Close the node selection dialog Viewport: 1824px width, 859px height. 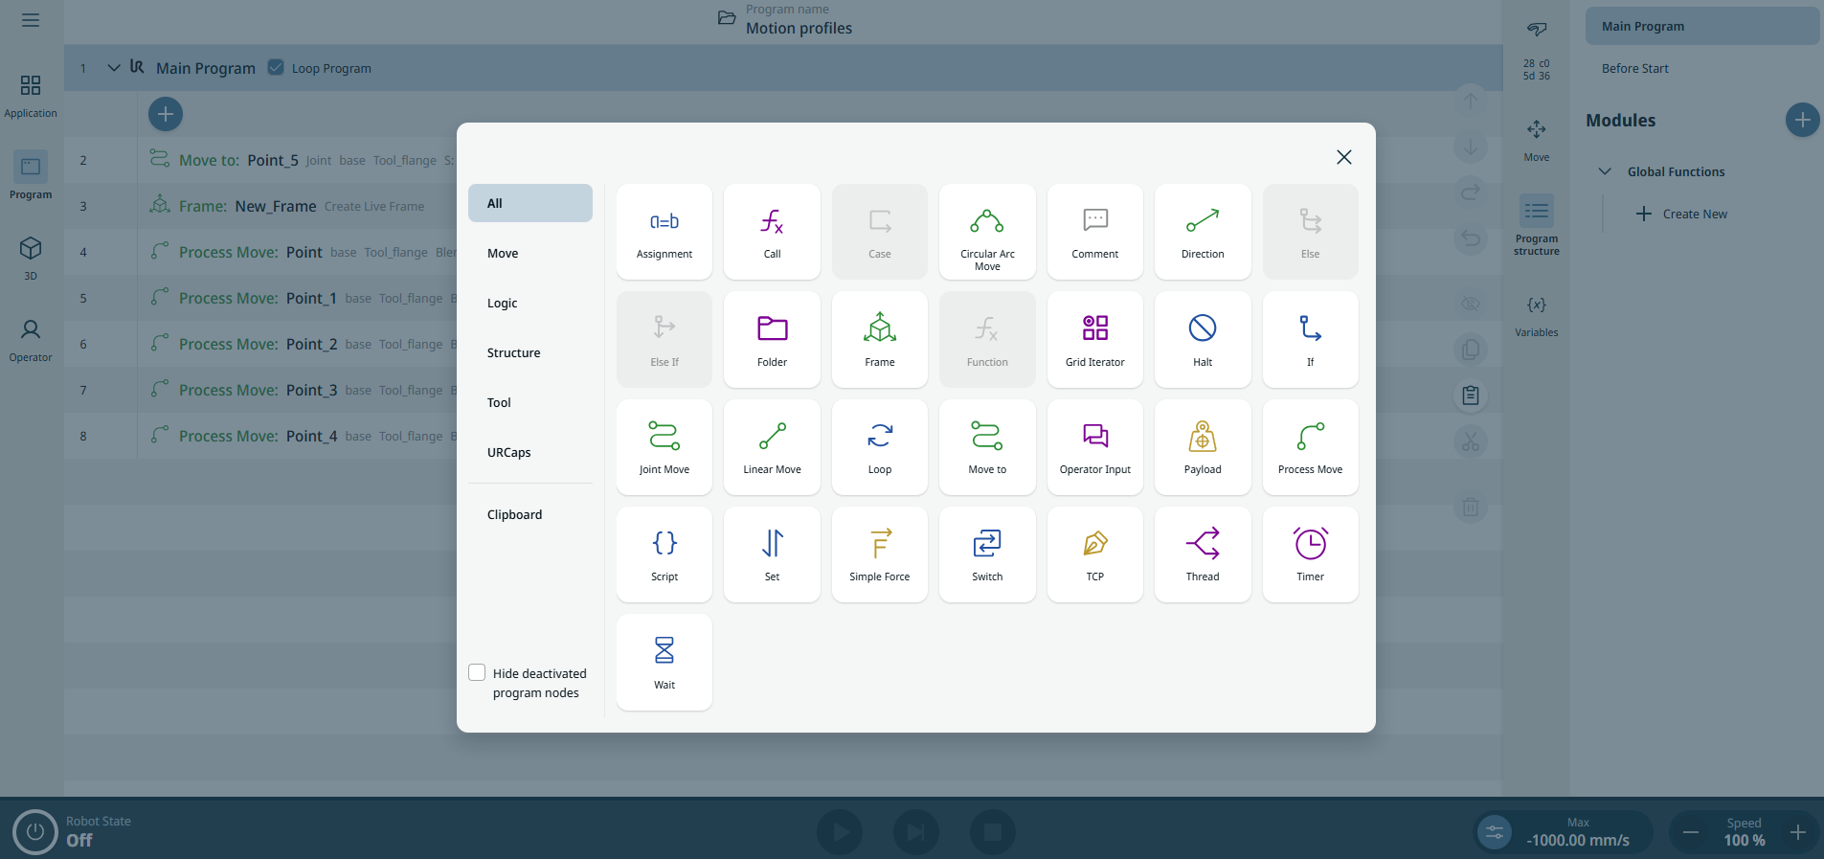pyautogui.click(x=1343, y=157)
